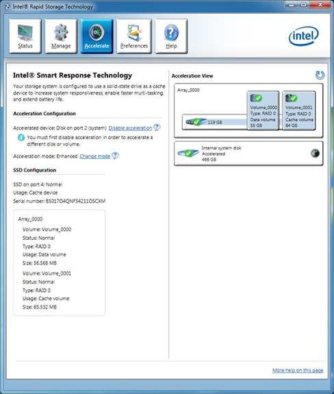Click the Array_0000 label in Acceleration View

[188, 90]
